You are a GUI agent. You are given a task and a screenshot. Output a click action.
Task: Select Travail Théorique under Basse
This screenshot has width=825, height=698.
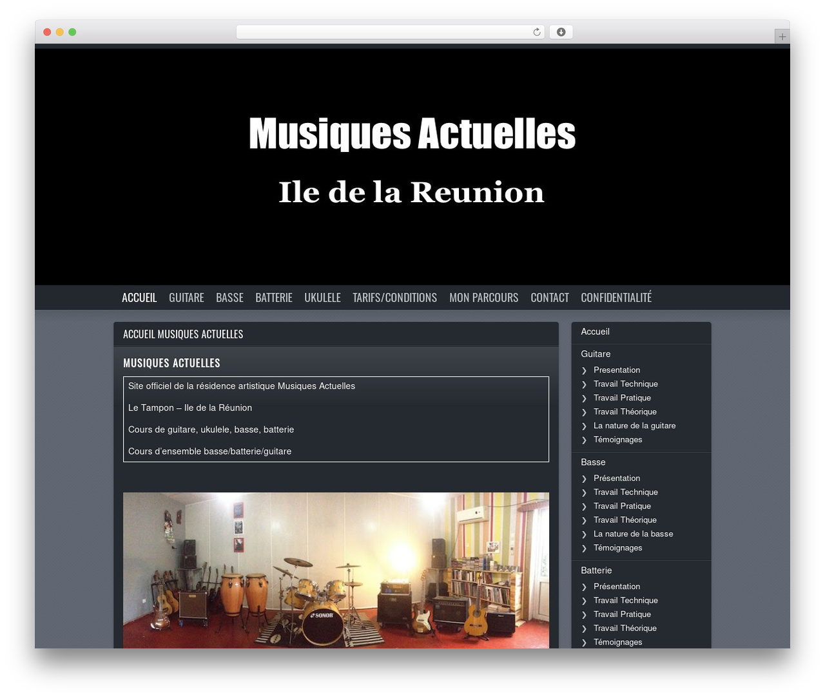(625, 520)
